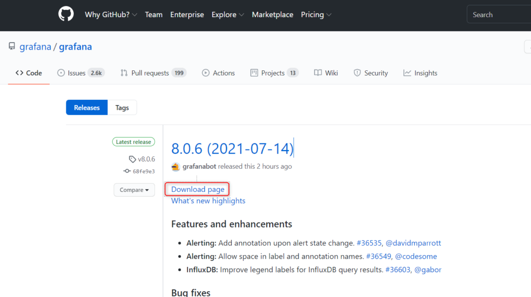Expand the Why GitHub? dropdown
Image resolution: width=531 pixels, height=297 pixels.
(x=111, y=14)
